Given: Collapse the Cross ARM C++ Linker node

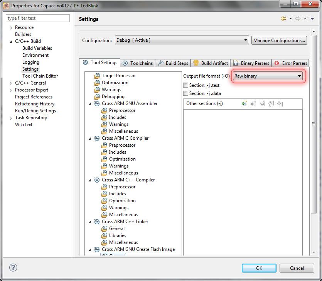Looking at the screenshot, I should click(90, 222).
